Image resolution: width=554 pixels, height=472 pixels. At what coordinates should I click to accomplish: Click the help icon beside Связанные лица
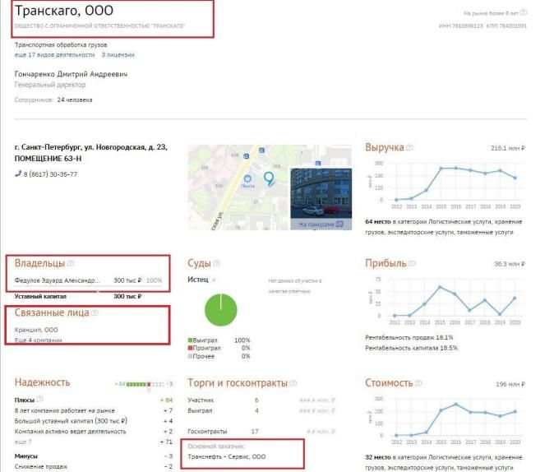pyautogui.click(x=95, y=312)
